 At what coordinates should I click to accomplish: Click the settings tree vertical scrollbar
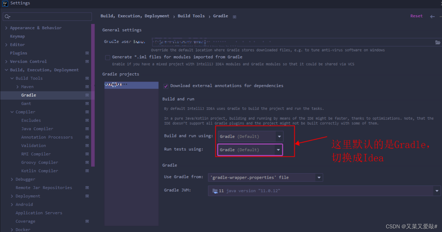point(93,95)
